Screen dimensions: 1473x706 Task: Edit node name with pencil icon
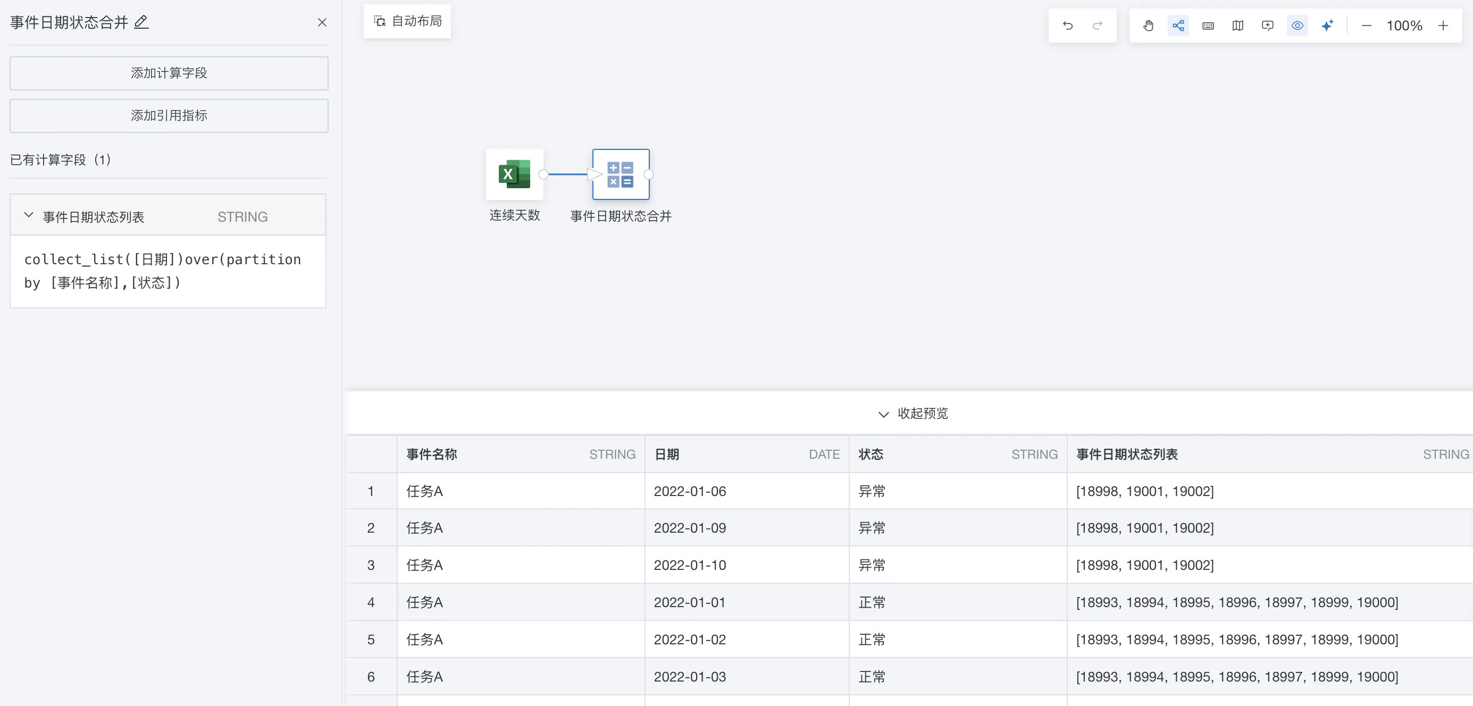141,22
